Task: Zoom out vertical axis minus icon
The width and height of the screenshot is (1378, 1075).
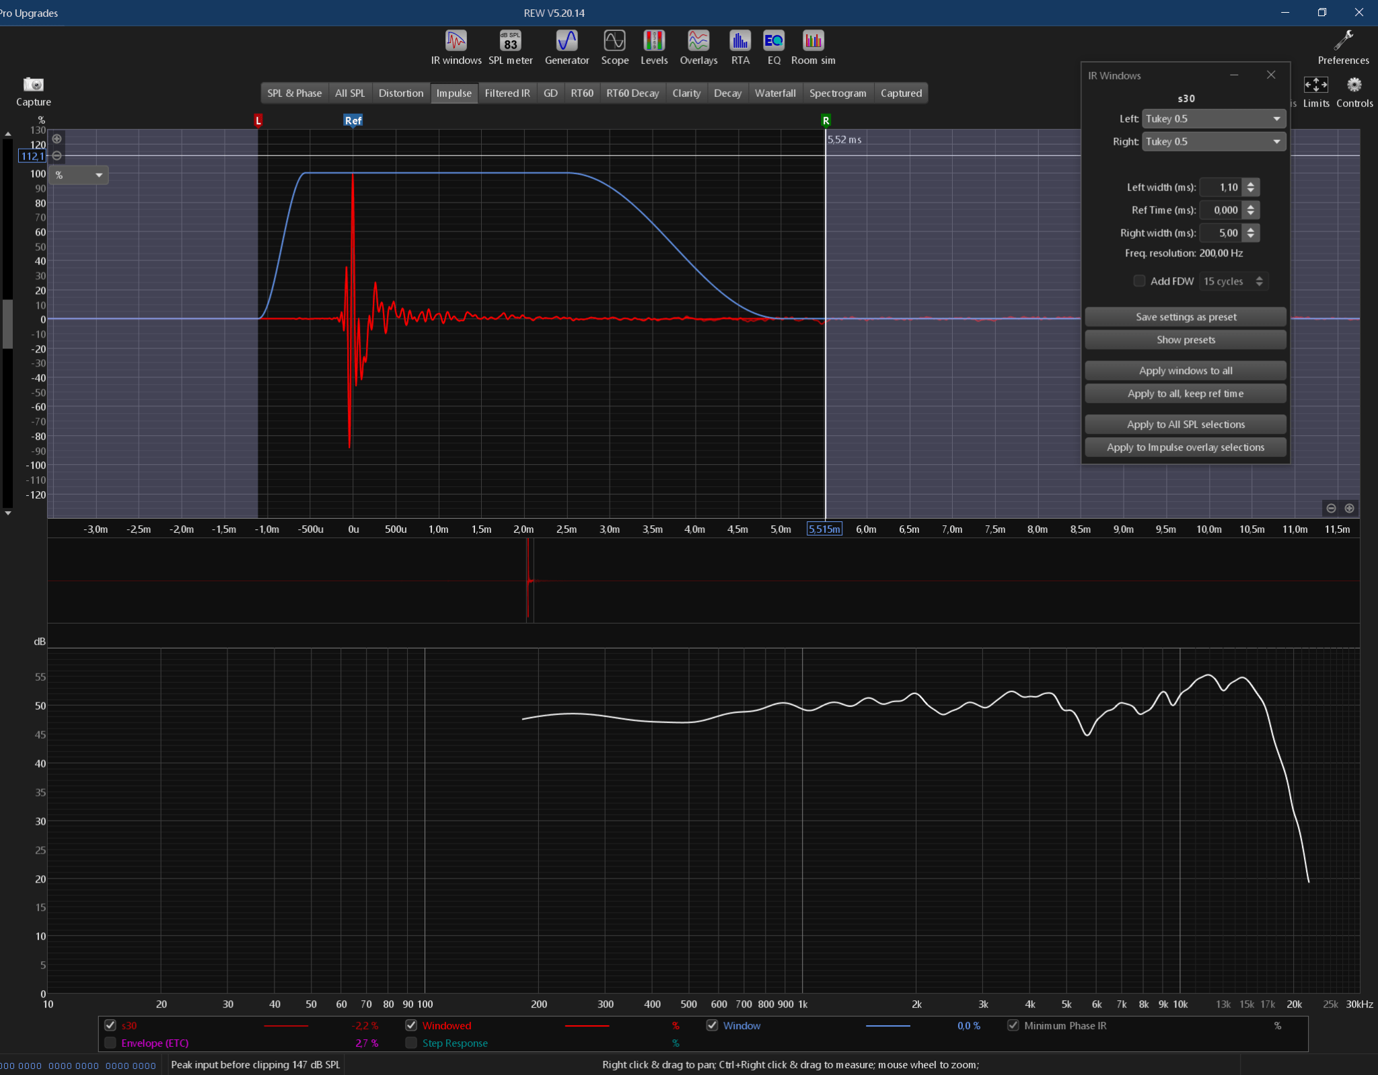Action: pos(57,155)
